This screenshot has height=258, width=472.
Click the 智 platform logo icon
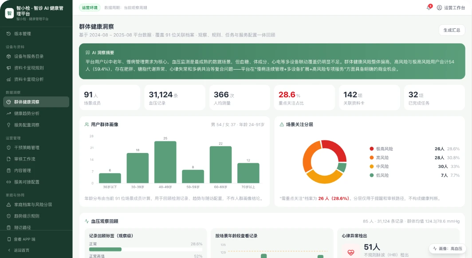coord(9,13)
